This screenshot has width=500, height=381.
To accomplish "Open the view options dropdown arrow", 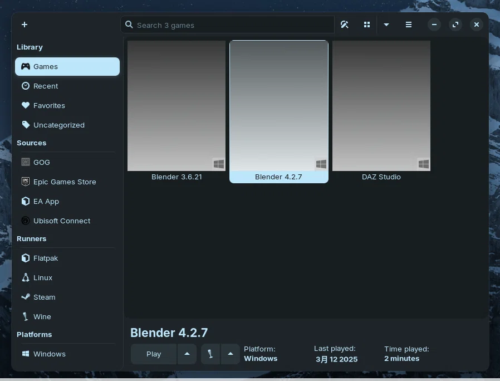I will 386,25.
